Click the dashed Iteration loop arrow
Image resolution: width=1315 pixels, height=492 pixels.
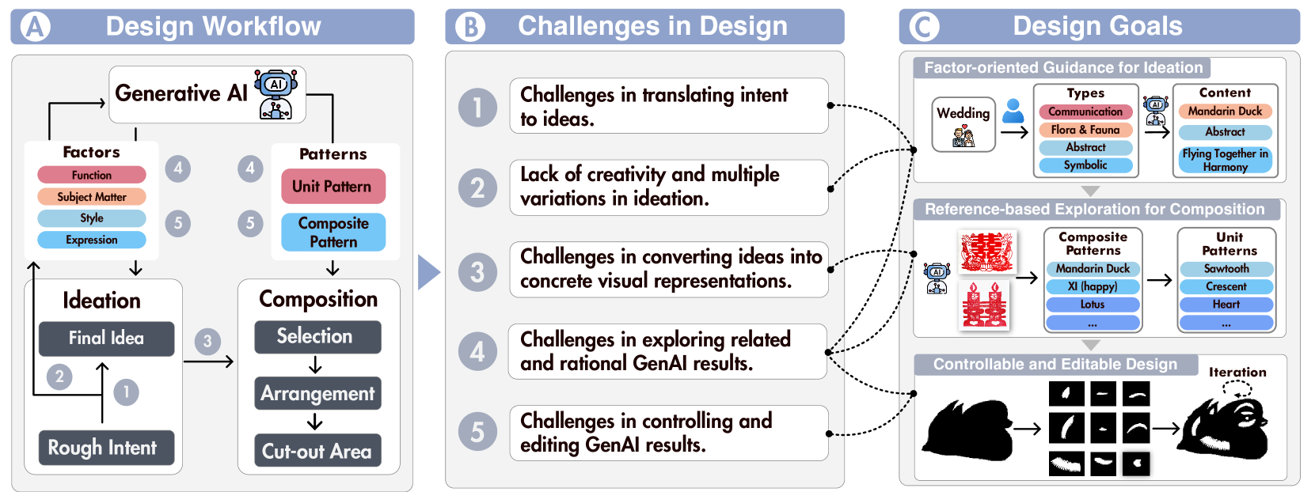pyautogui.click(x=1237, y=388)
